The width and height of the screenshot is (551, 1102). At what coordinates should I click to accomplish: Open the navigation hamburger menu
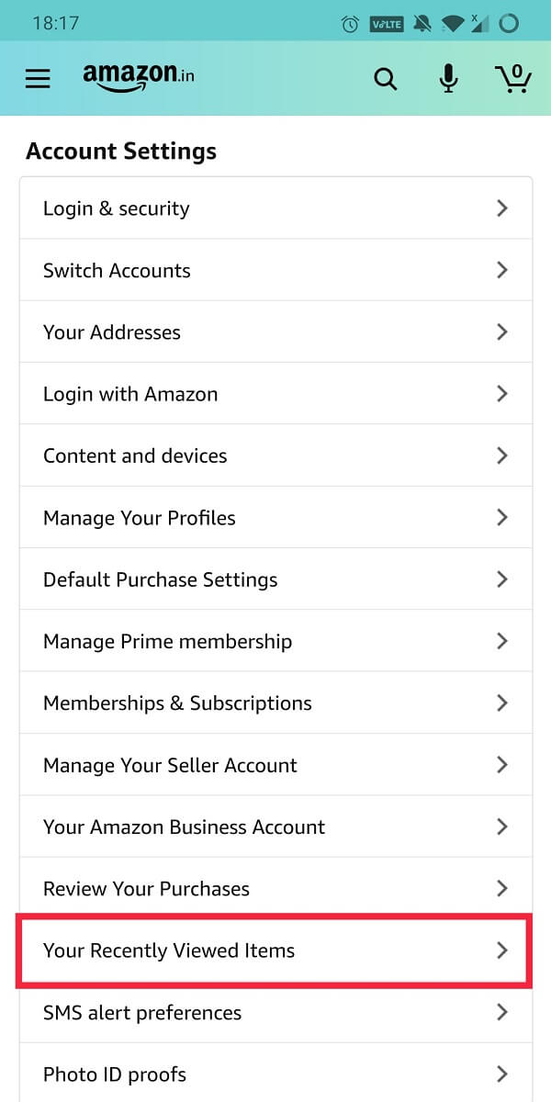tap(37, 78)
